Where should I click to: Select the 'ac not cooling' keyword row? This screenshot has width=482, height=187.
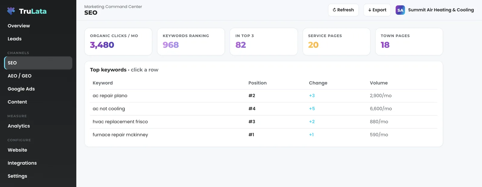pyautogui.click(x=264, y=109)
